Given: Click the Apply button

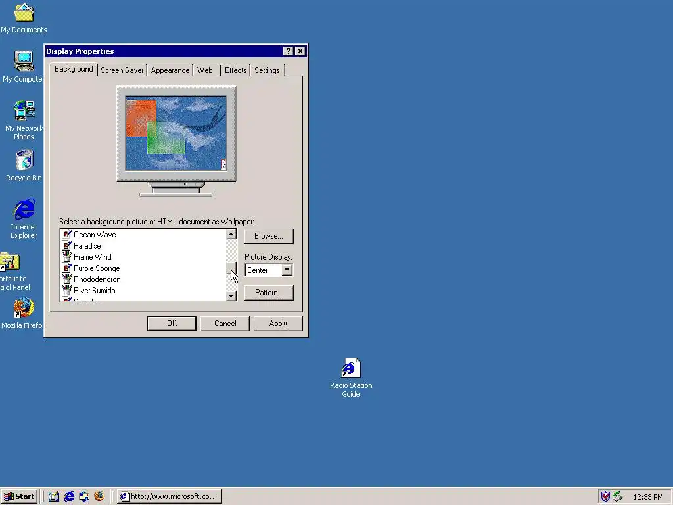Looking at the screenshot, I should (x=278, y=324).
